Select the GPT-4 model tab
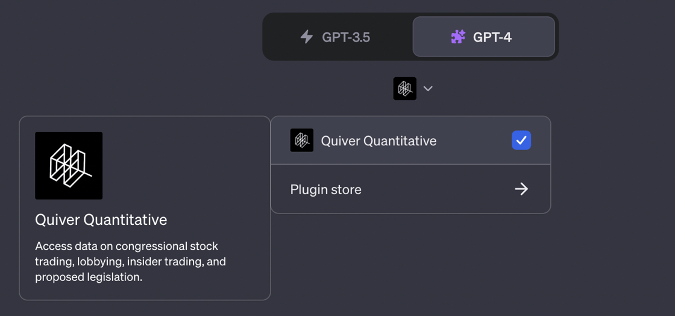Viewport: 675px width, 316px height. click(x=484, y=37)
